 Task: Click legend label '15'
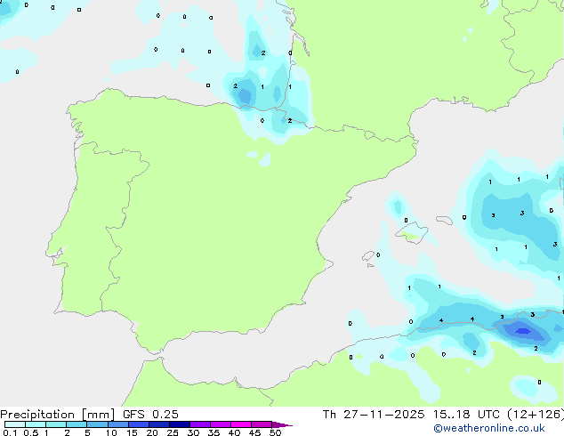click(132, 432)
